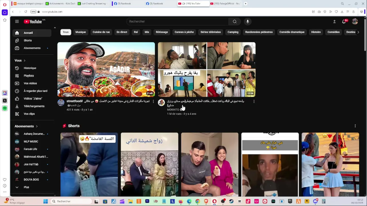The width and height of the screenshot is (367, 206).
Task: Open Téléchargements in the sidebar
Action: 32,106
